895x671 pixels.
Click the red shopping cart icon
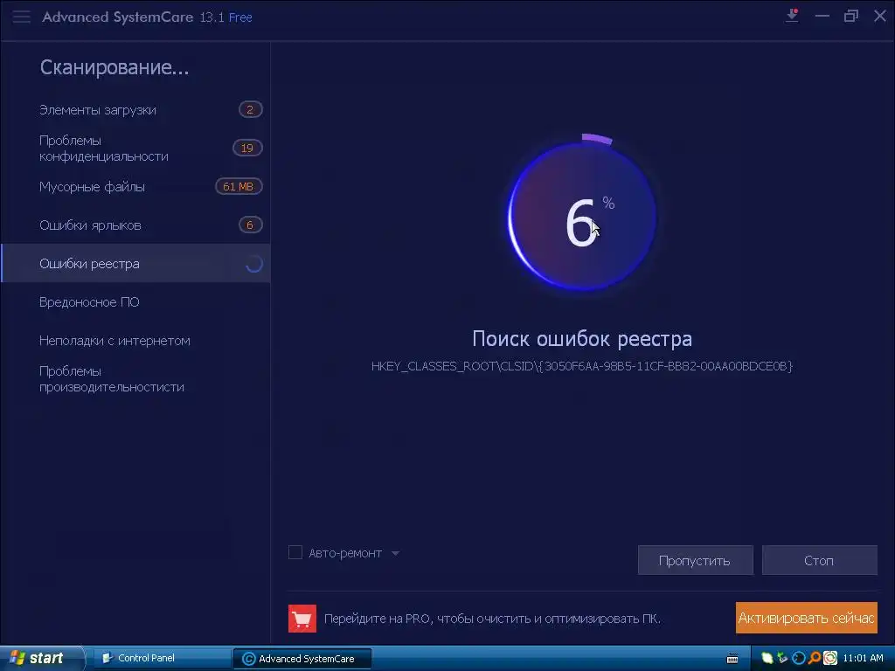coord(302,619)
